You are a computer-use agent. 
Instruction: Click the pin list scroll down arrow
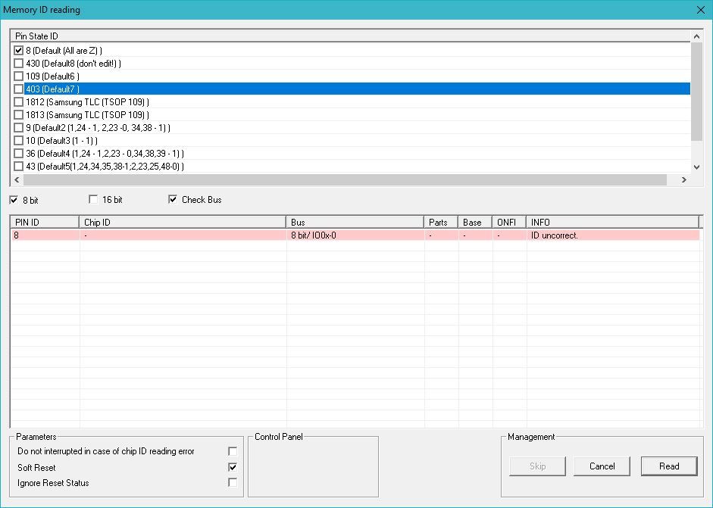click(x=696, y=167)
